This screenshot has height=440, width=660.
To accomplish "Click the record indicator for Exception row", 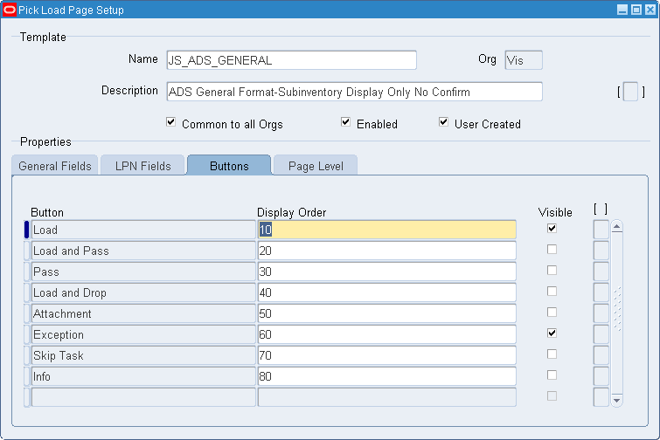I will [x=26, y=334].
